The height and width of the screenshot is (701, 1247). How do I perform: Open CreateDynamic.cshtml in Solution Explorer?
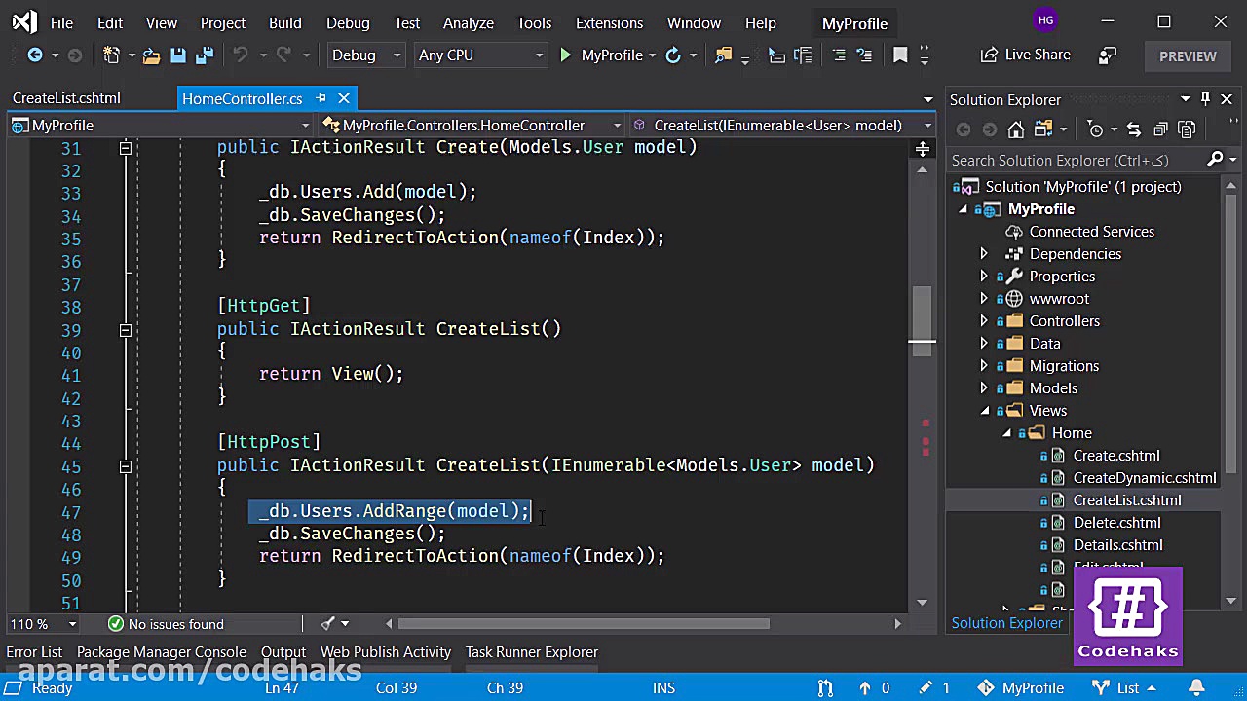point(1144,478)
